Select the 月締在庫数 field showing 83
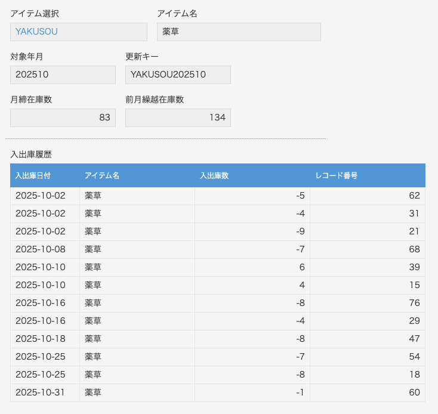This screenshot has height=414, width=438. [63, 118]
